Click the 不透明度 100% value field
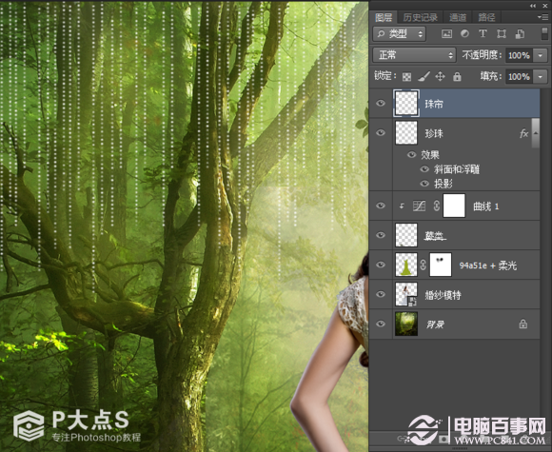 click(520, 55)
